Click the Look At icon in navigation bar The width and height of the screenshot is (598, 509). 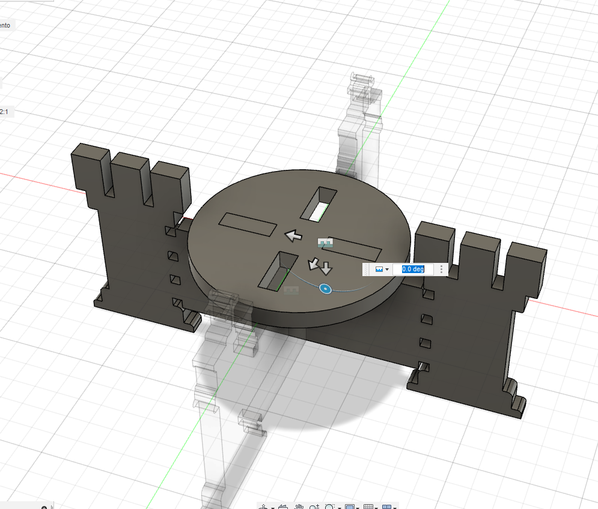click(x=283, y=507)
